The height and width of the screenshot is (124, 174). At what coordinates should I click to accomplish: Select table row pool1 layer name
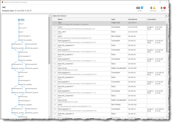[60, 36]
